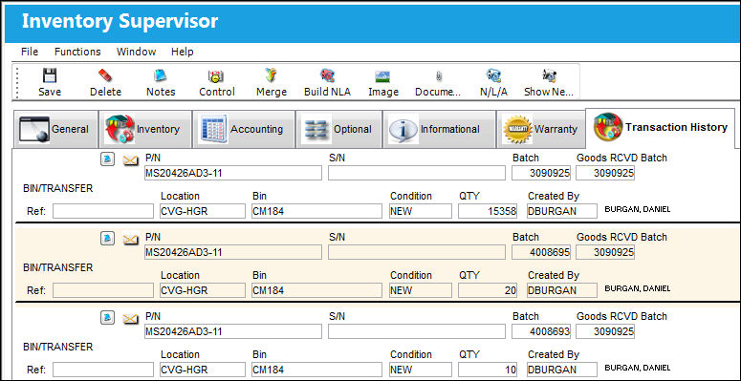Switch to the General tab
Image resolution: width=741 pixels, height=381 pixels.
[x=55, y=129]
